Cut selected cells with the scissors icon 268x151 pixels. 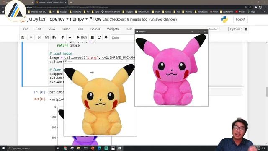39,37
